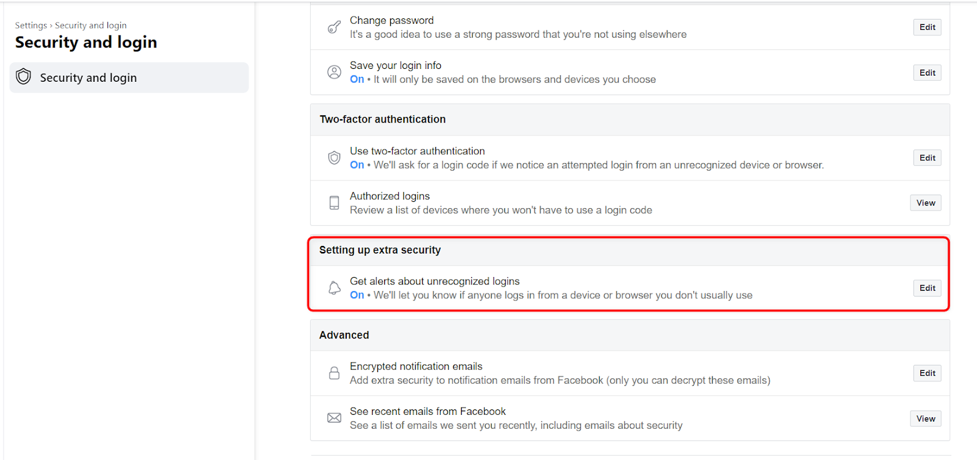Viewport: 977px width, 460px height.
Task: View the list of authorized logins
Action: coord(924,202)
